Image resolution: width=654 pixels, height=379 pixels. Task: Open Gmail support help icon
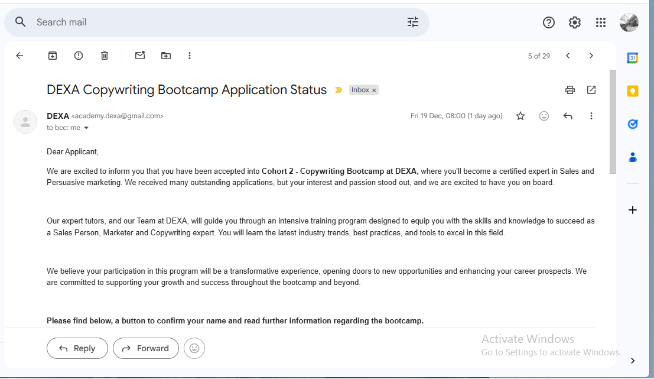548,22
